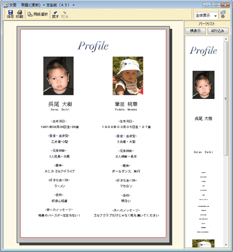Image resolution: width=233 pixels, height=252 pixels.
Task: Click the parts list scrollbar thumb
Action: [x=226, y=98]
